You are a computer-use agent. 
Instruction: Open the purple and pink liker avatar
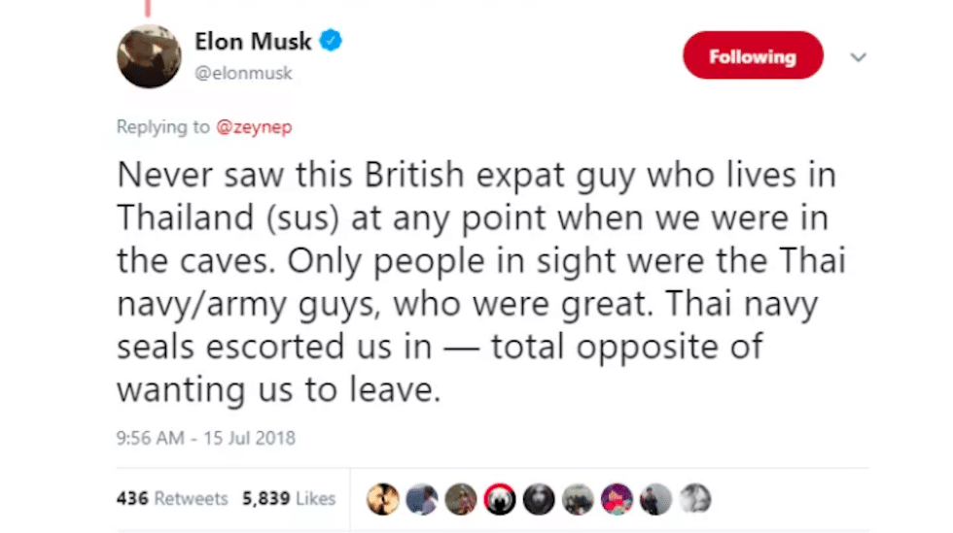(616, 499)
